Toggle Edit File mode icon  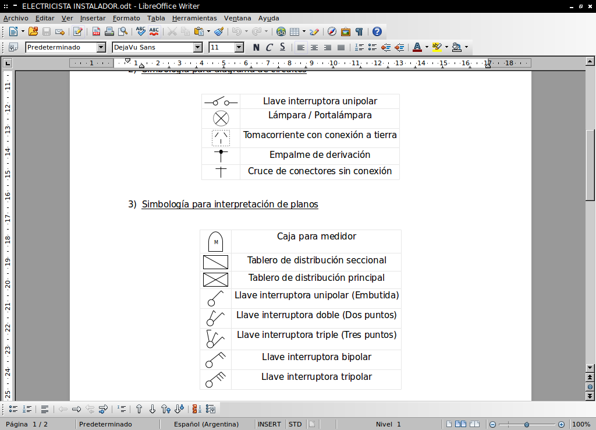click(x=78, y=31)
